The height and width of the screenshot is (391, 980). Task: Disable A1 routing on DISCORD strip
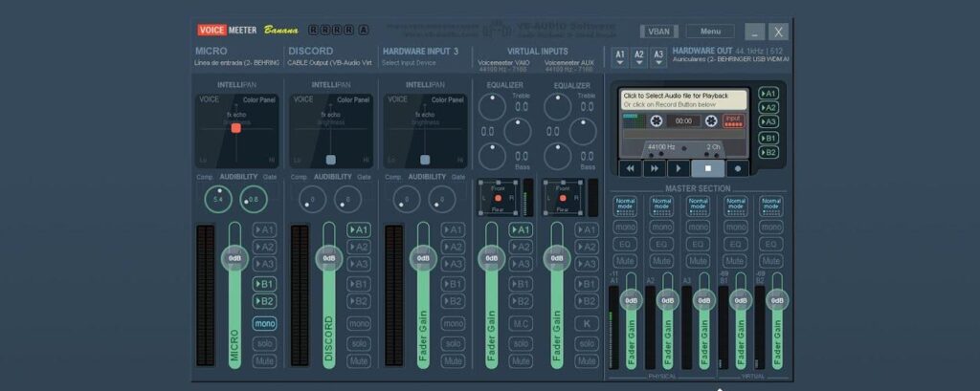359,229
